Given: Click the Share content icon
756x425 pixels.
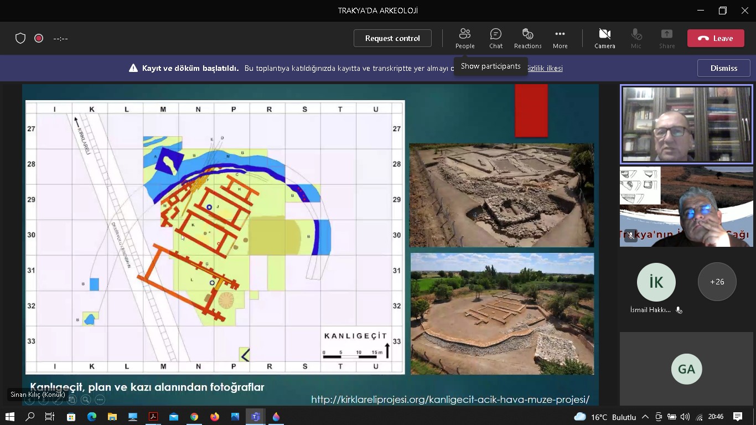Looking at the screenshot, I should coord(666,38).
